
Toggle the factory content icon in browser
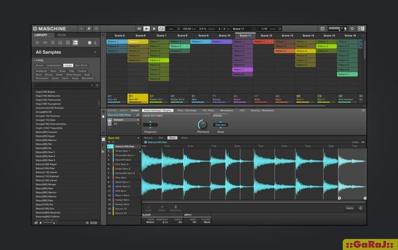point(90,43)
